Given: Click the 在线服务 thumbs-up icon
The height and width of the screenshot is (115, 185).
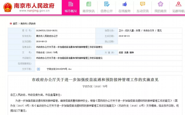Looking at the screenshot, I should pos(125,4).
